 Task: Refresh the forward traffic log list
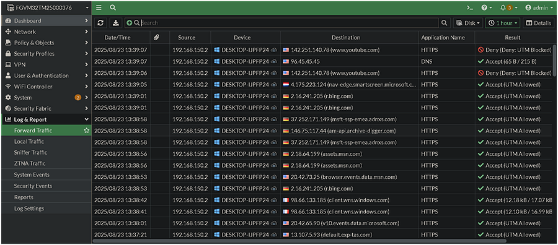pyautogui.click(x=100, y=23)
